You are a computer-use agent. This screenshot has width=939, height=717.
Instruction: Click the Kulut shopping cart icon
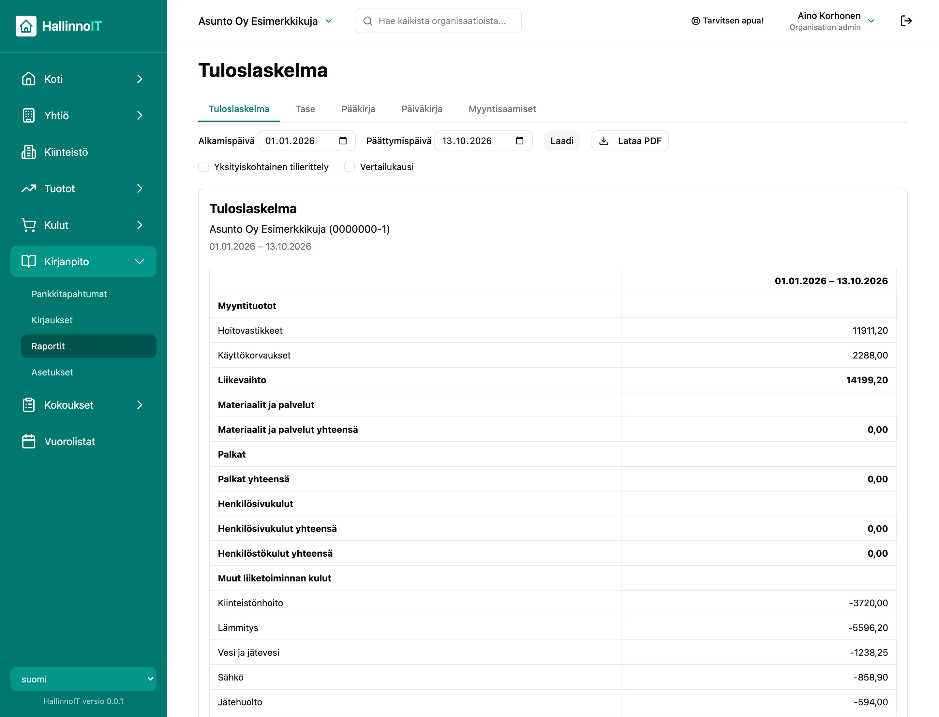(29, 225)
